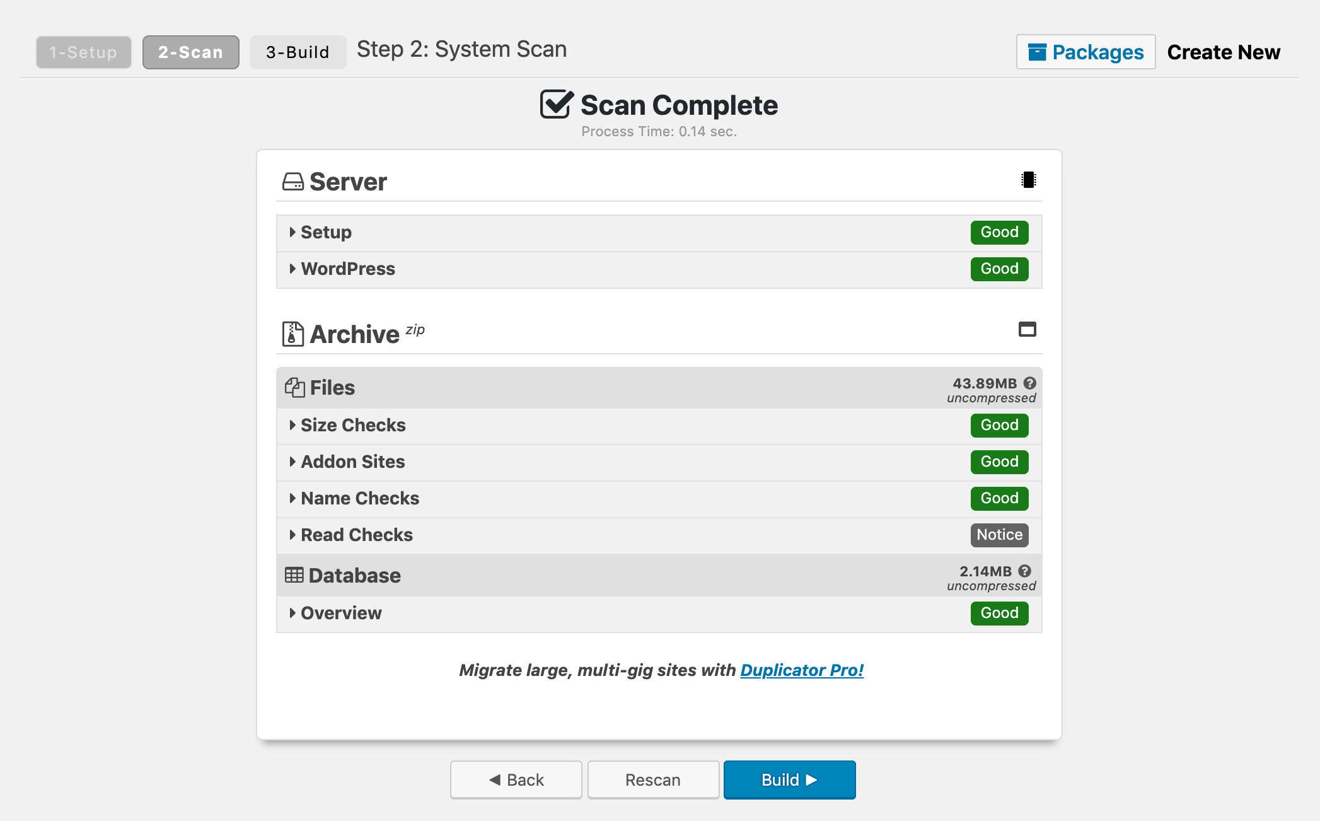Click the database grid icon
The height and width of the screenshot is (821, 1320).
pos(292,575)
